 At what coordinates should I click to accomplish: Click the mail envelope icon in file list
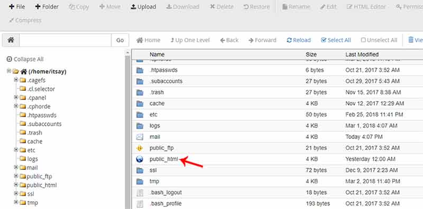(x=140, y=137)
